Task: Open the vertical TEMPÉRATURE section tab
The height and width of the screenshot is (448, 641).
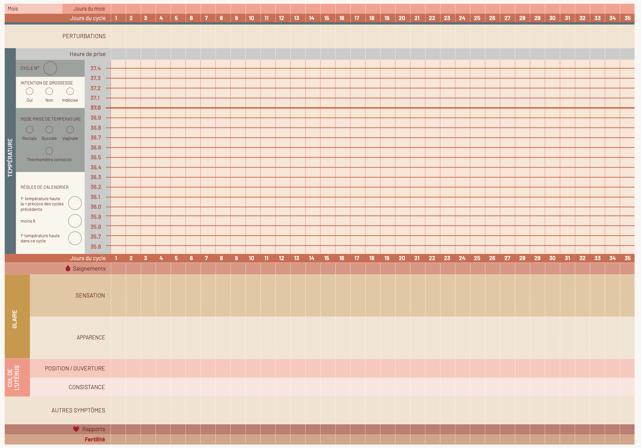Action: 10,157
